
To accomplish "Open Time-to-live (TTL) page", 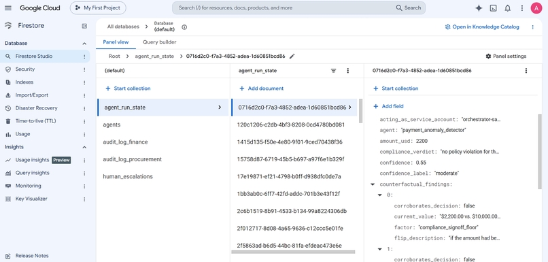I will tap(35, 121).
